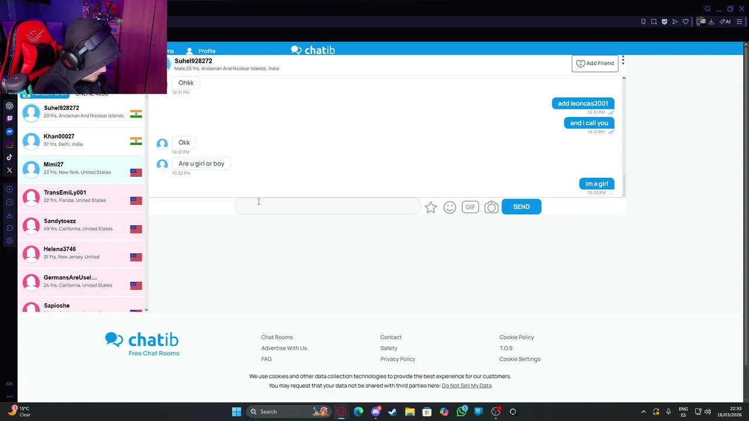Open the Windows Start menu
The image size is (749, 421).
(x=236, y=412)
